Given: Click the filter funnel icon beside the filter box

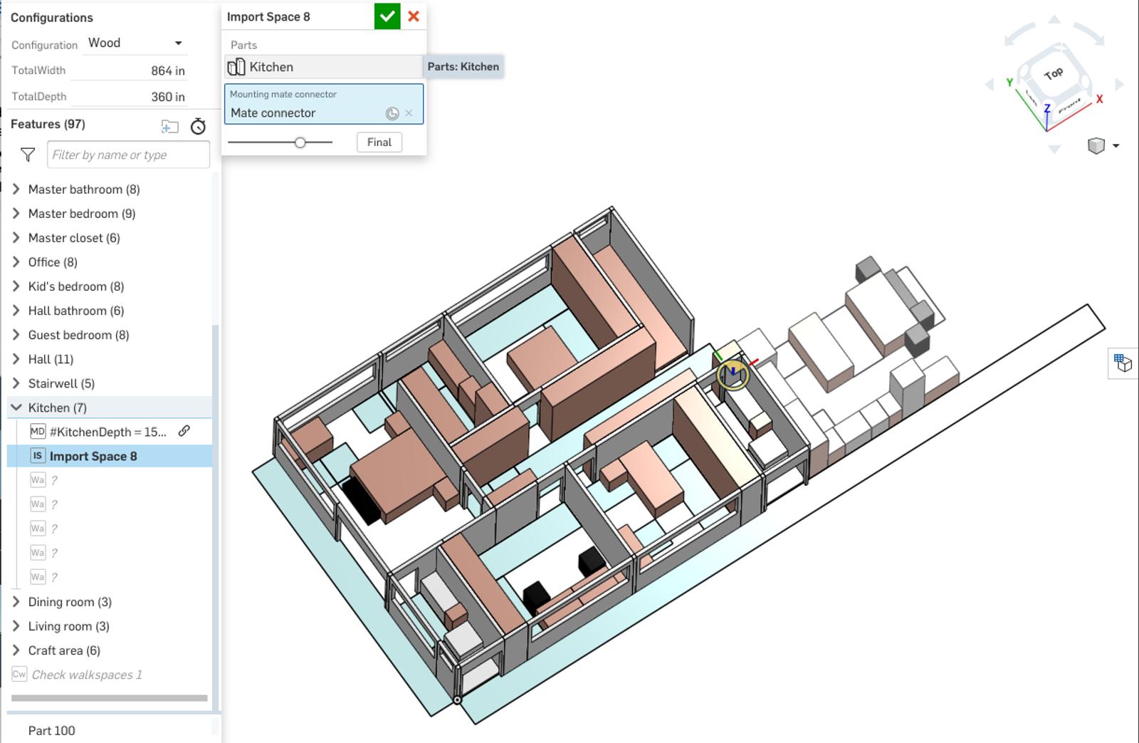Looking at the screenshot, I should 26,155.
